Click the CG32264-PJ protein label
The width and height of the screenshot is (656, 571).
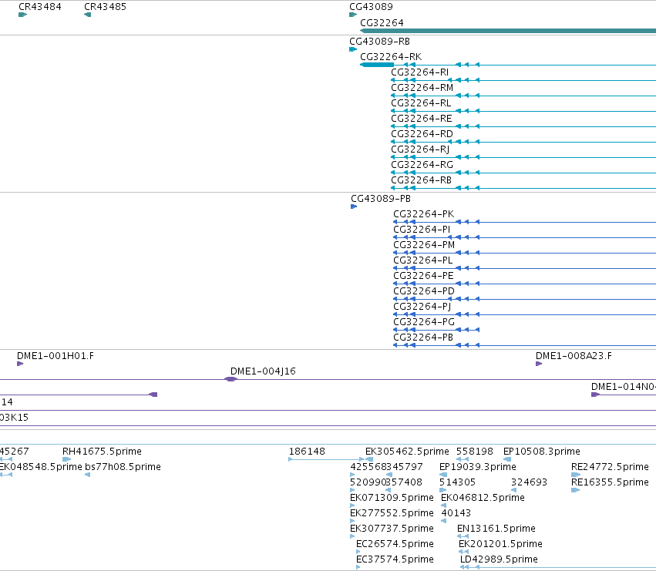coord(422,307)
